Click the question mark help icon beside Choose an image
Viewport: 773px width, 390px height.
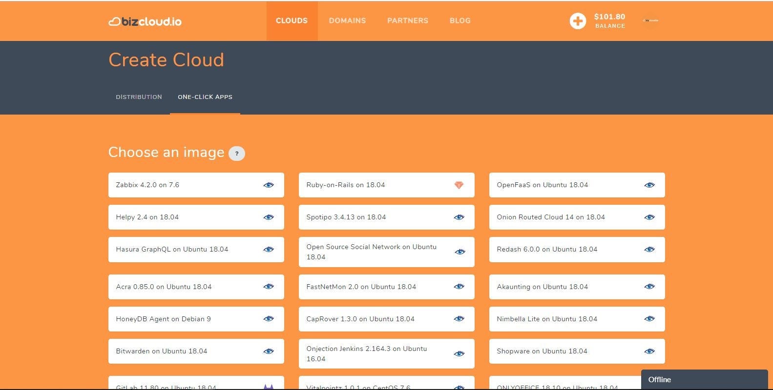pos(237,154)
